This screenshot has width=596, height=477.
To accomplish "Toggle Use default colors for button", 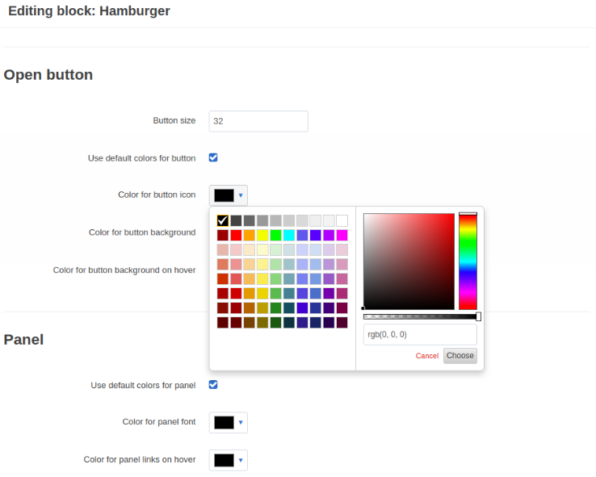I will (x=213, y=157).
